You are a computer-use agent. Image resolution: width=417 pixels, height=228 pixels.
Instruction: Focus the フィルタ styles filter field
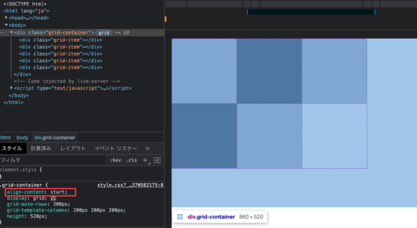[53, 160]
